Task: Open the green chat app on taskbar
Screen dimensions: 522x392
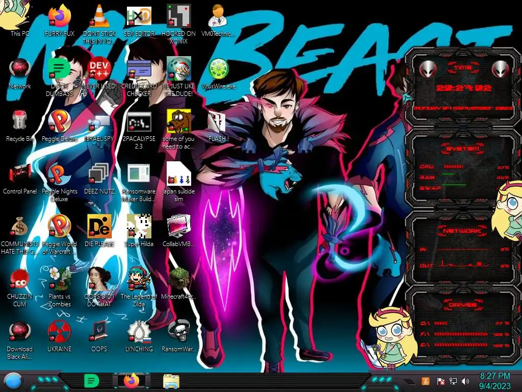Action: point(92,381)
